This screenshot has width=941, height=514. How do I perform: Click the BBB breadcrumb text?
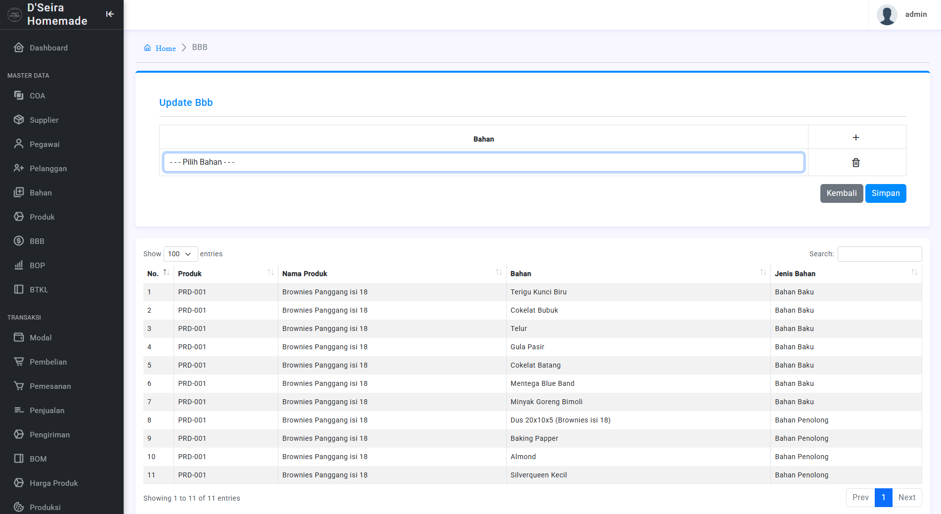click(x=200, y=47)
